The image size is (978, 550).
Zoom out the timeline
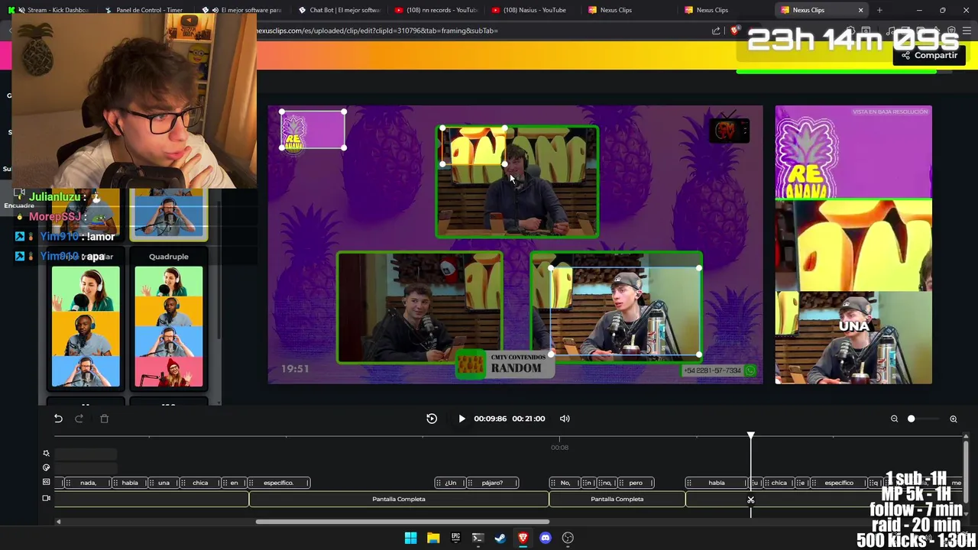point(894,419)
